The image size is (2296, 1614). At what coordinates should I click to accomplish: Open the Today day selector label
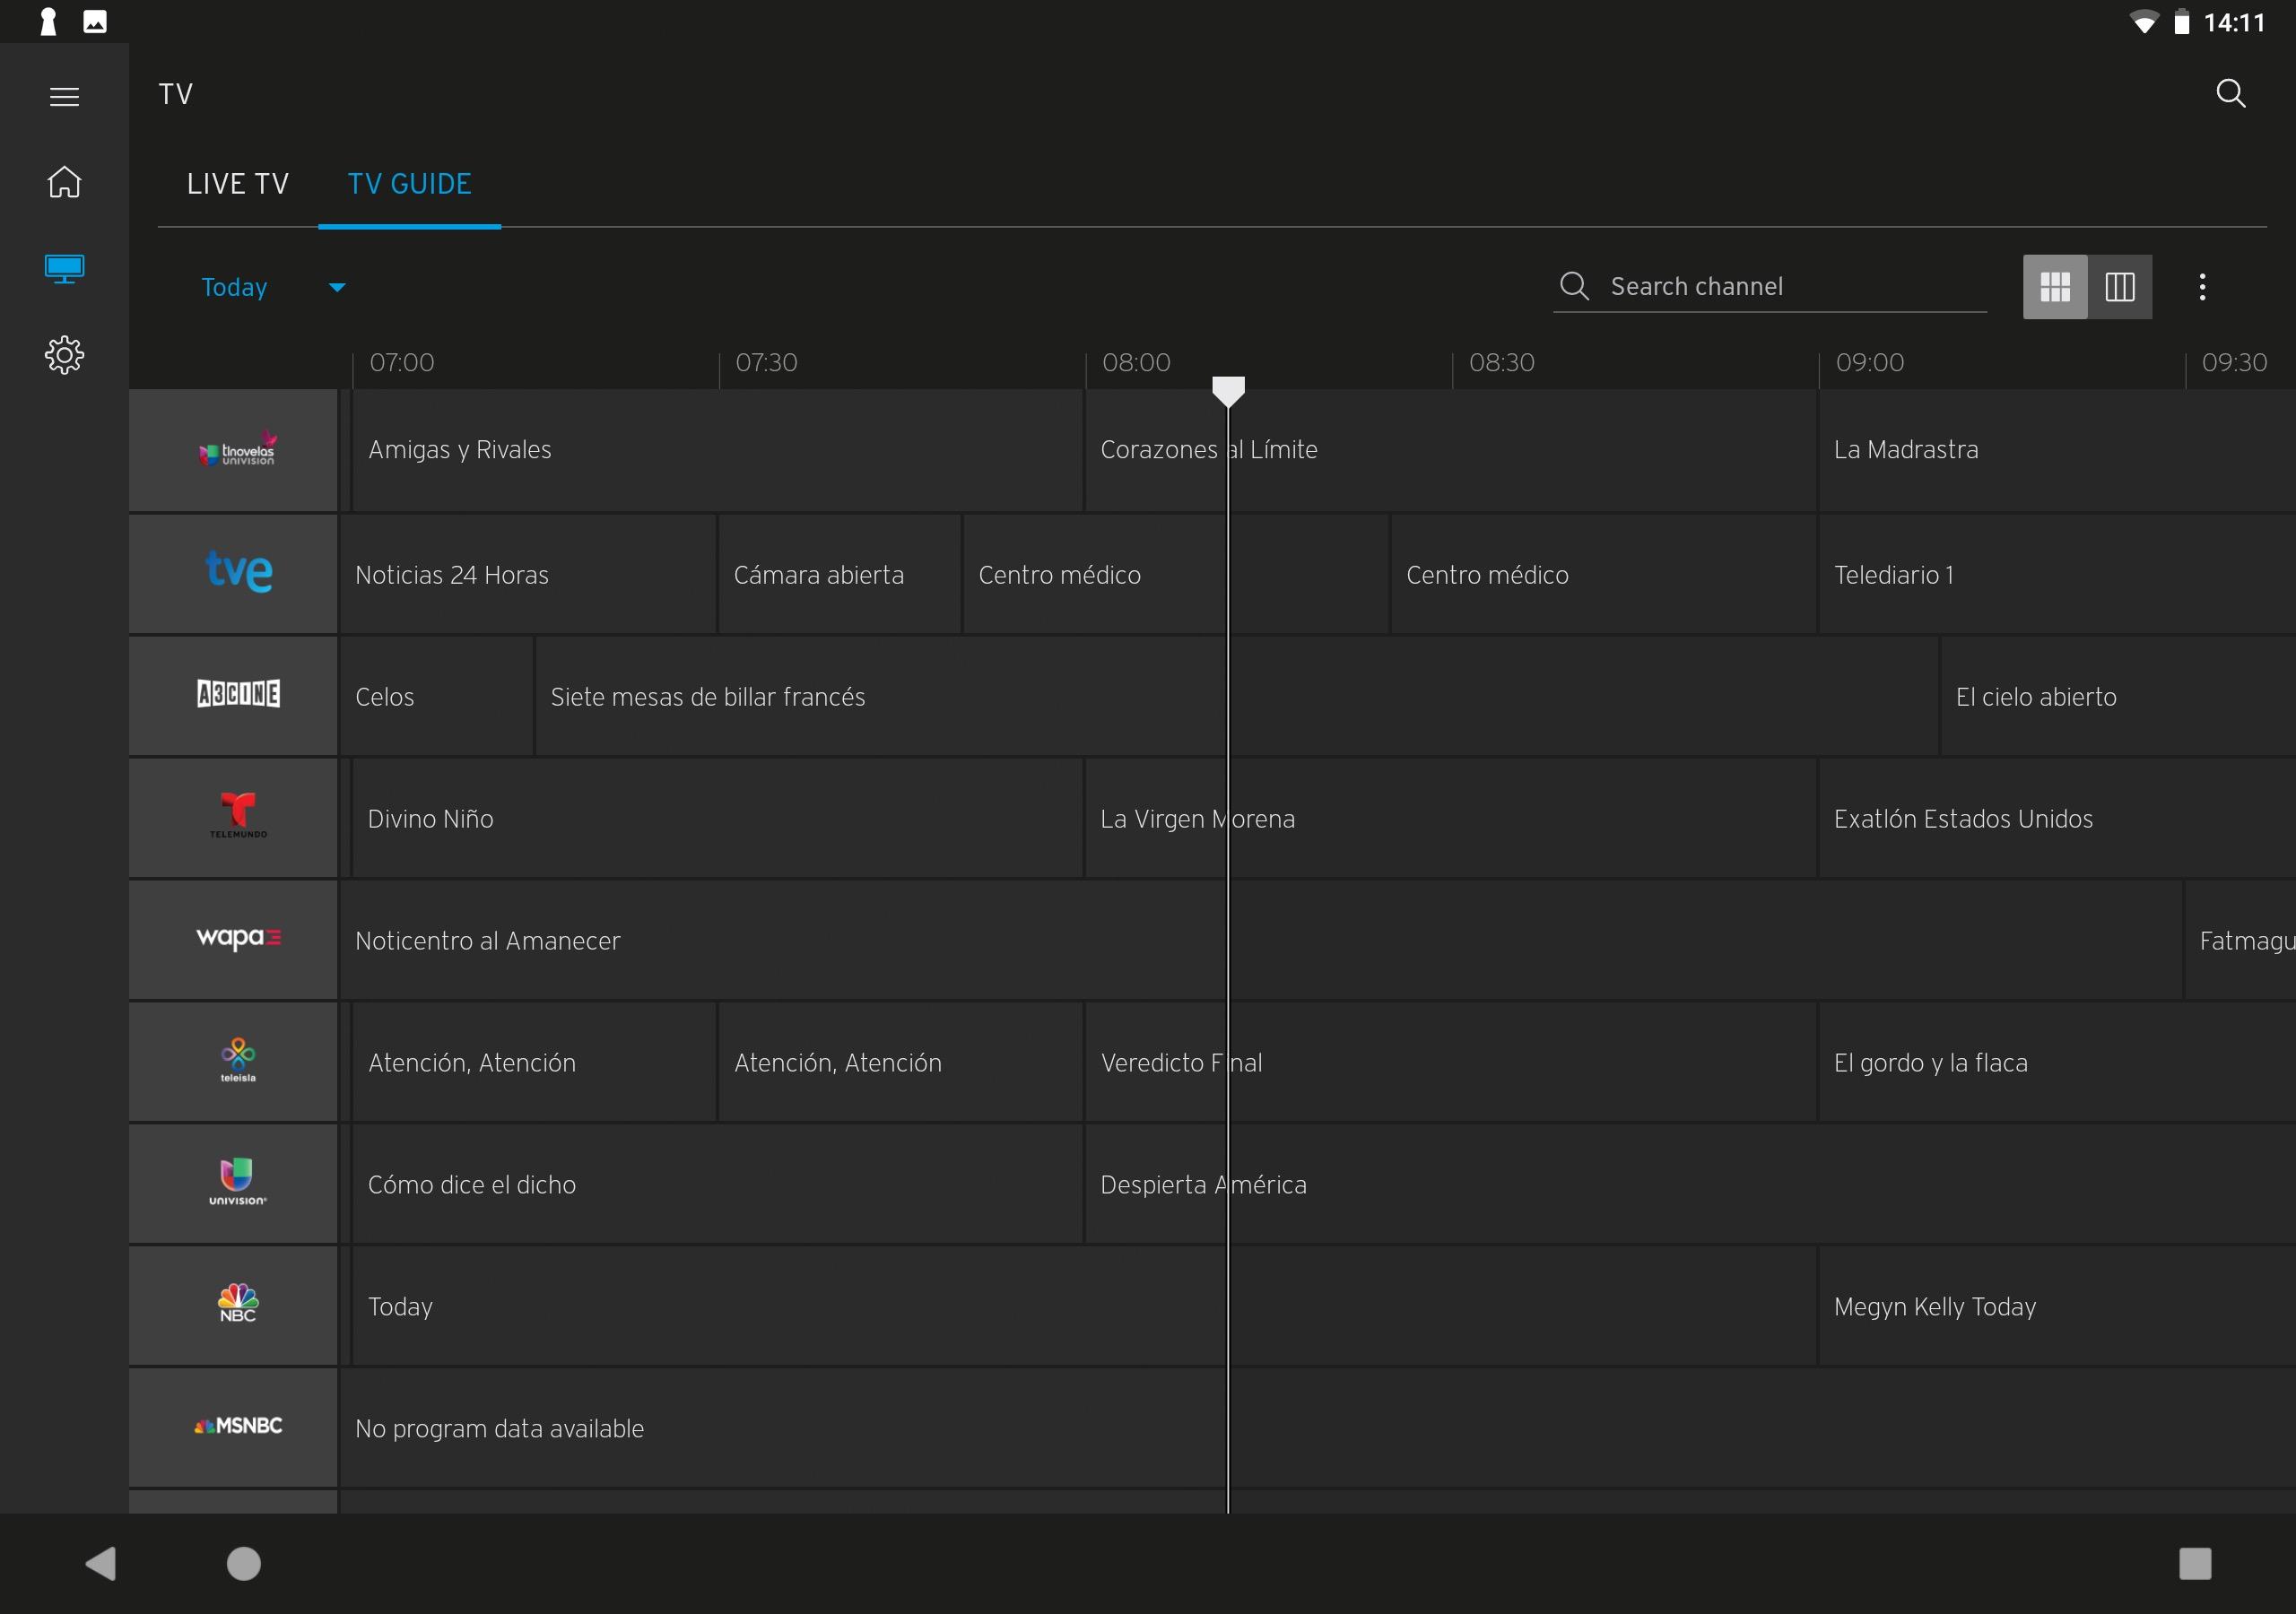click(234, 288)
